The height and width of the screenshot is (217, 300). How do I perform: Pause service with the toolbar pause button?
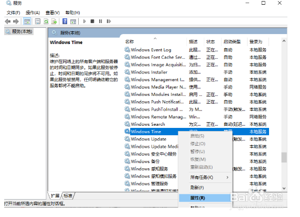(101, 21)
